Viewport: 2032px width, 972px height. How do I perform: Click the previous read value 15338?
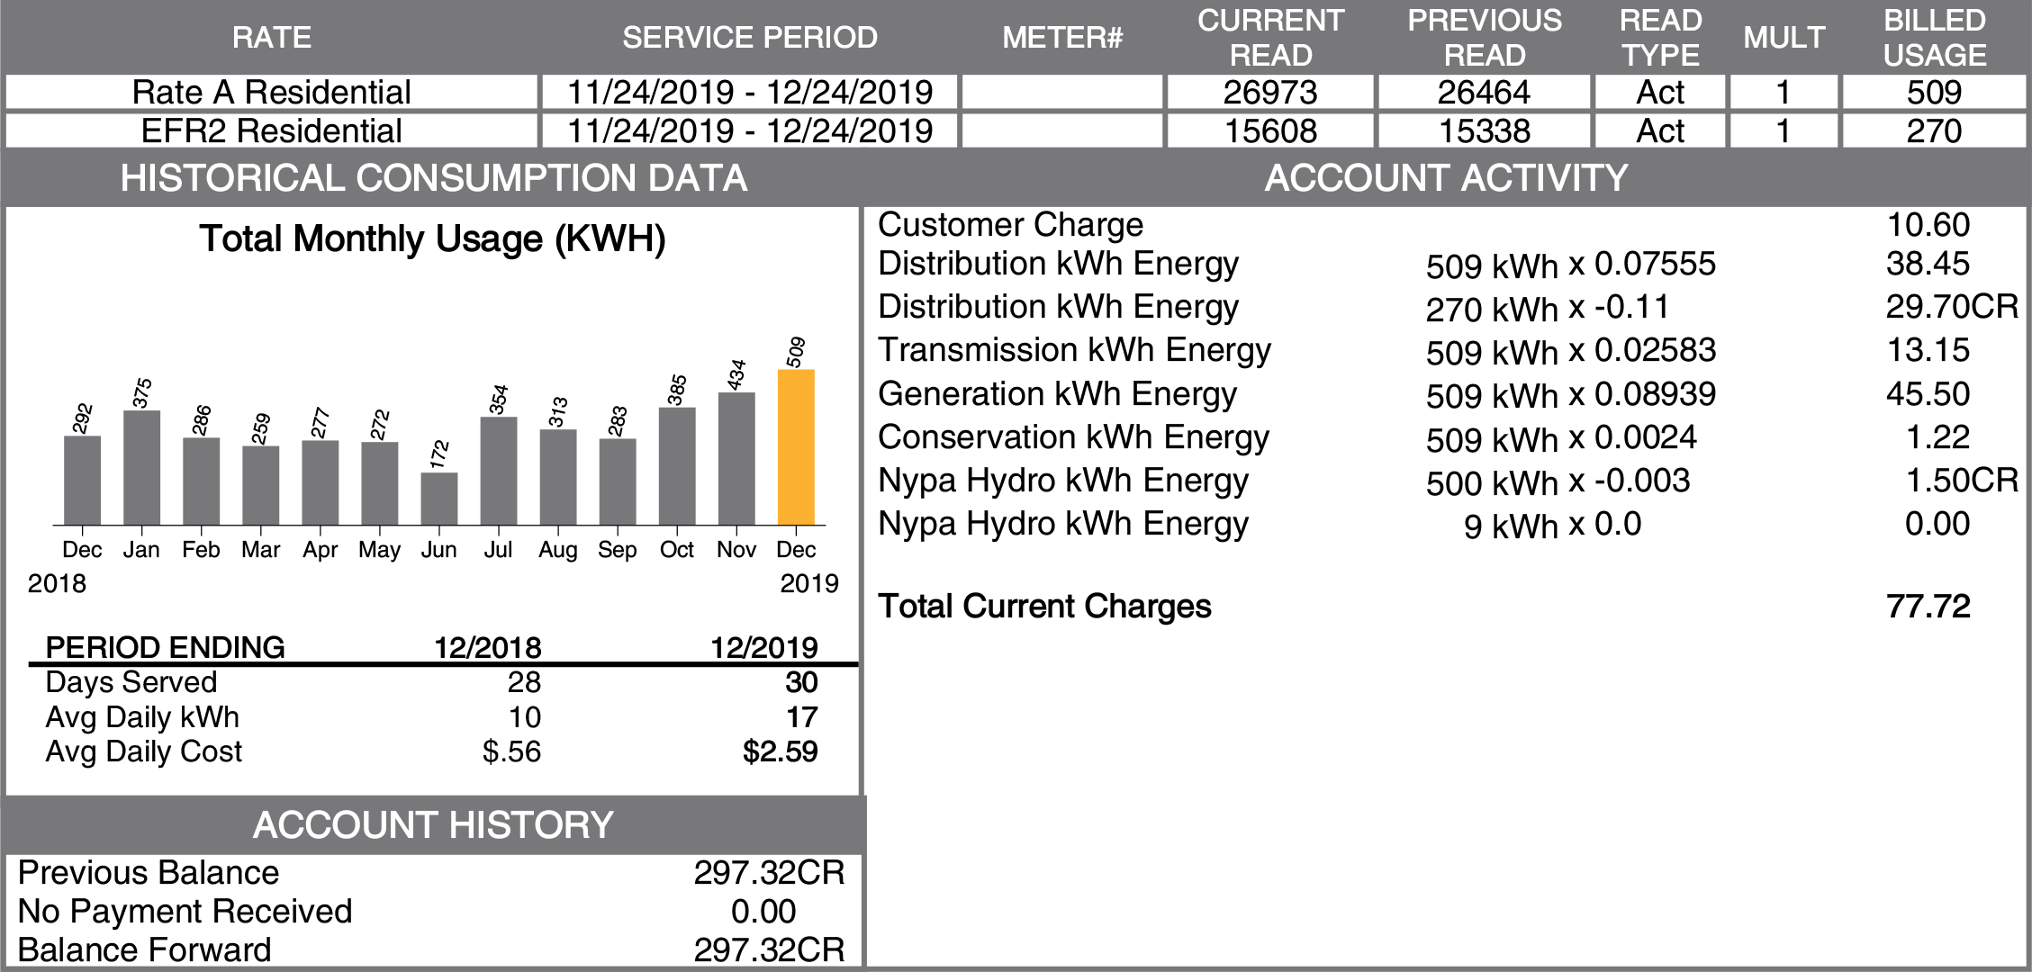(x=1484, y=131)
